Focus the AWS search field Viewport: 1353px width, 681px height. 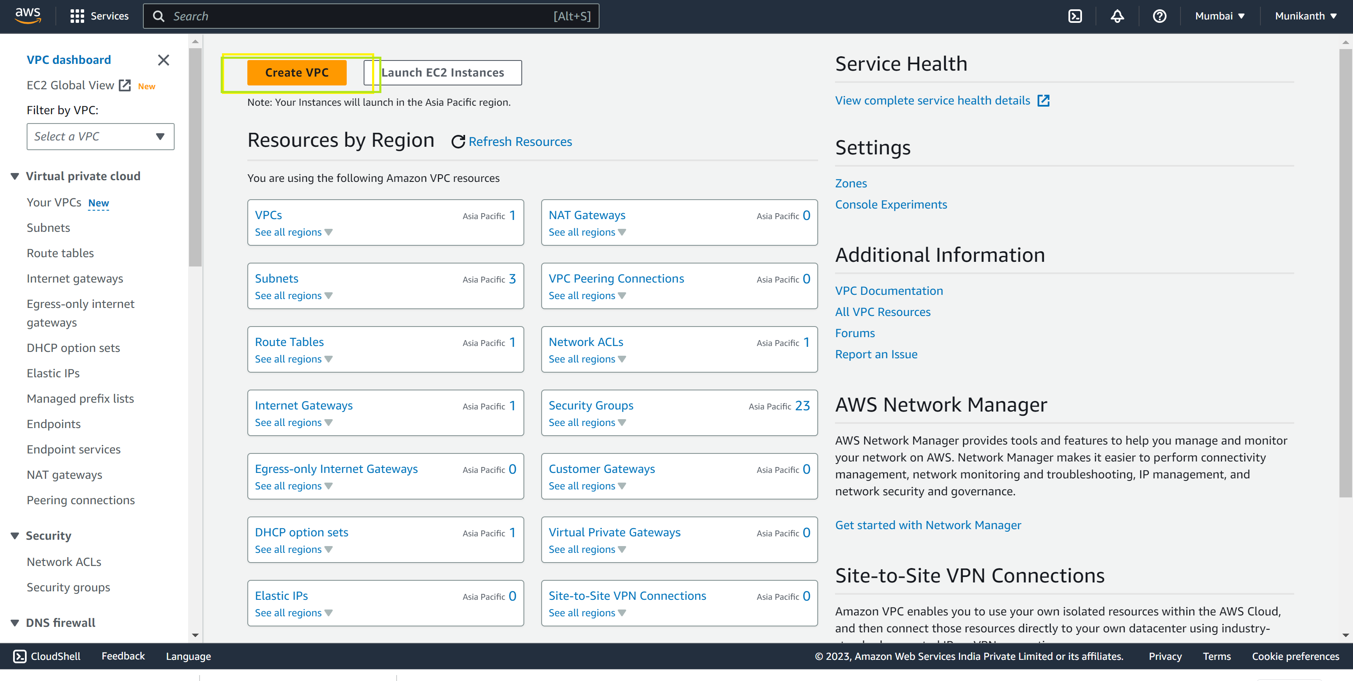point(371,16)
